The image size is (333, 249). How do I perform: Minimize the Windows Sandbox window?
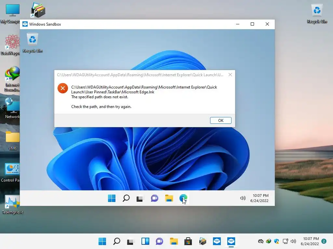tap(238, 24)
